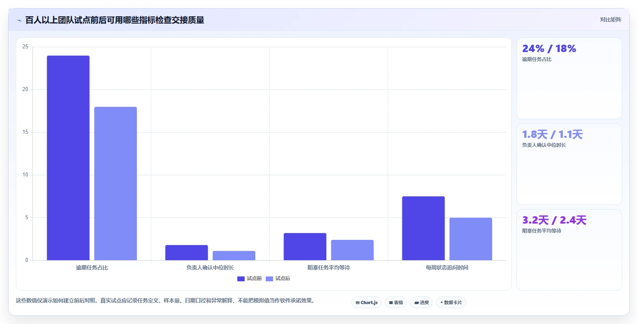Click the 试点前 bar for 阻塞任务平均等待
The width and height of the screenshot is (638, 324).
305,246
